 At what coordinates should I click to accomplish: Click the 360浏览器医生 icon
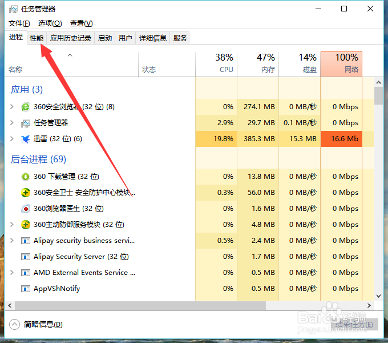(x=26, y=209)
